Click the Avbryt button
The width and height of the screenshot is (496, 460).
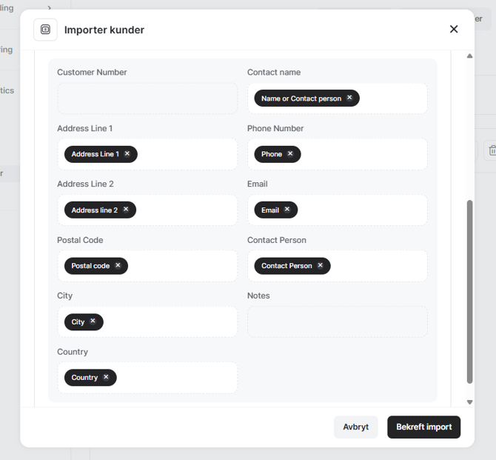click(x=356, y=427)
